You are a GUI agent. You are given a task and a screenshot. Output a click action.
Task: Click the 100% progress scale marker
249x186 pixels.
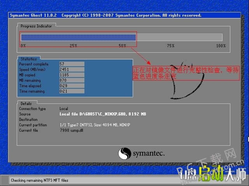coord(221,46)
